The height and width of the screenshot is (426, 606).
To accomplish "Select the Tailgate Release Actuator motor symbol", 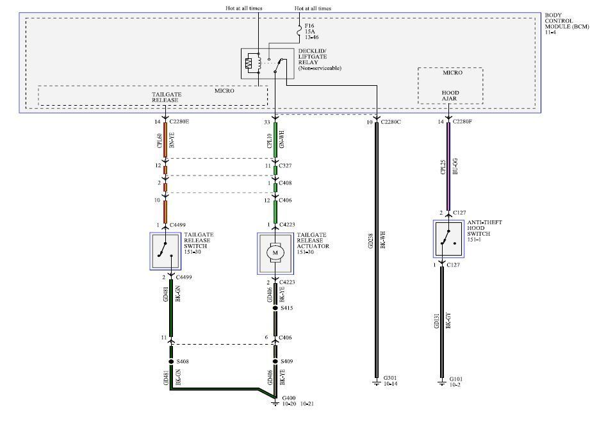I will tap(275, 254).
